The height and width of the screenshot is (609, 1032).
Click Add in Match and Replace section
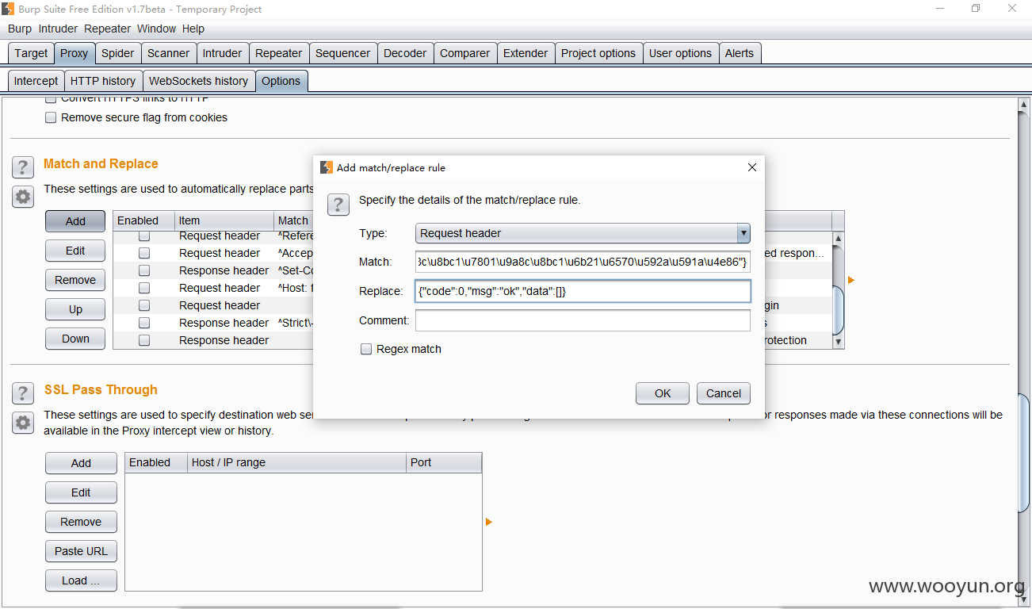click(75, 221)
